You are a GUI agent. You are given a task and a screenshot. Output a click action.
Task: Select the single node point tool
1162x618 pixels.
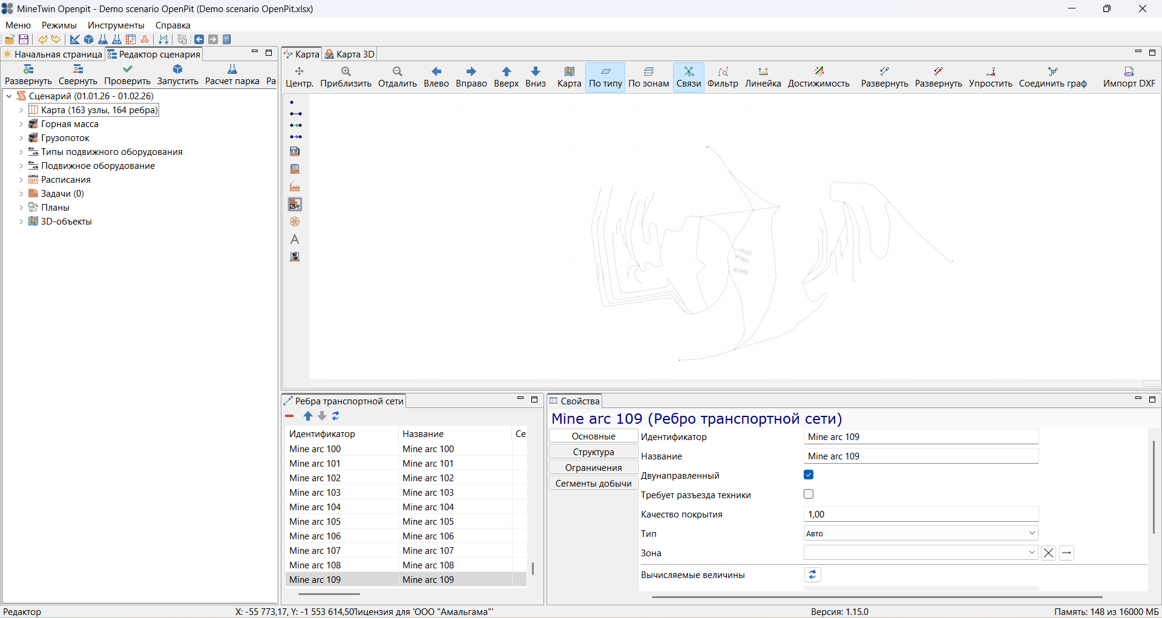coord(292,102)
